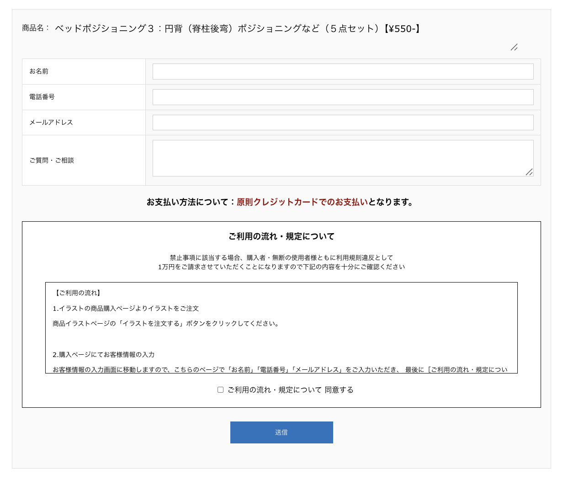Click the resize handle of the product name field
Screen dimensions: 563x480
click(514, 47)
